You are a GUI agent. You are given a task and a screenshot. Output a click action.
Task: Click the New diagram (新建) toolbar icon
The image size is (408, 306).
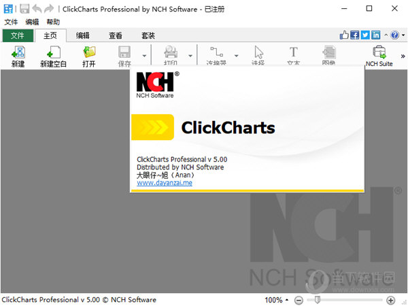[18, 52]
